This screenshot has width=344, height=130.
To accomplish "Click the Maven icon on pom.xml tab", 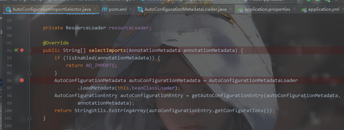I will click(105, 9).
